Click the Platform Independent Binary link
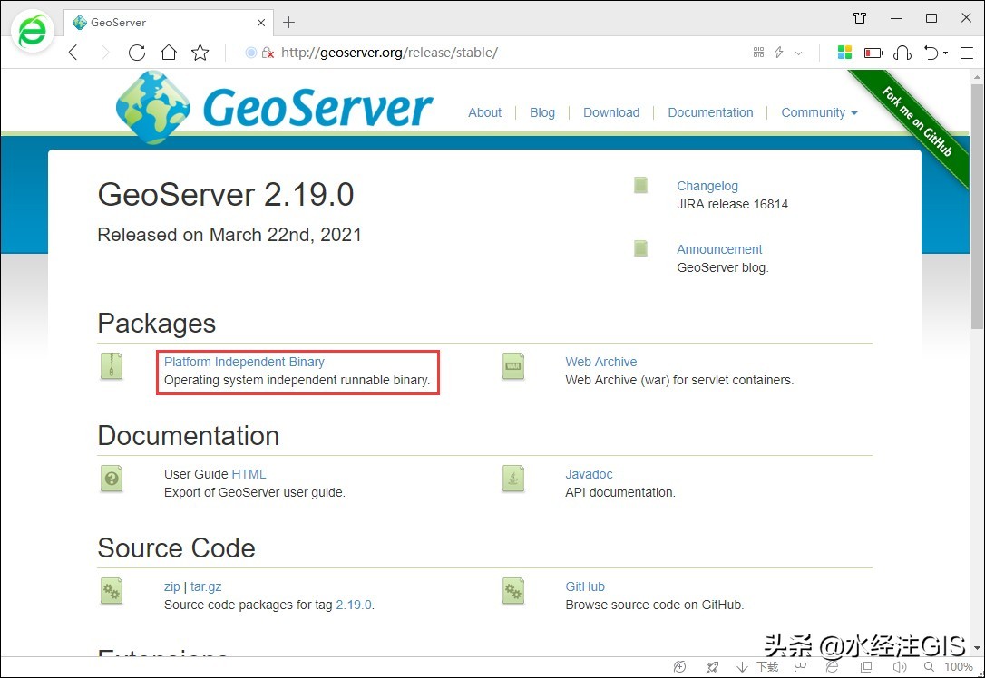985x678 pixels. pyautogui.click(x=244, y=363)
